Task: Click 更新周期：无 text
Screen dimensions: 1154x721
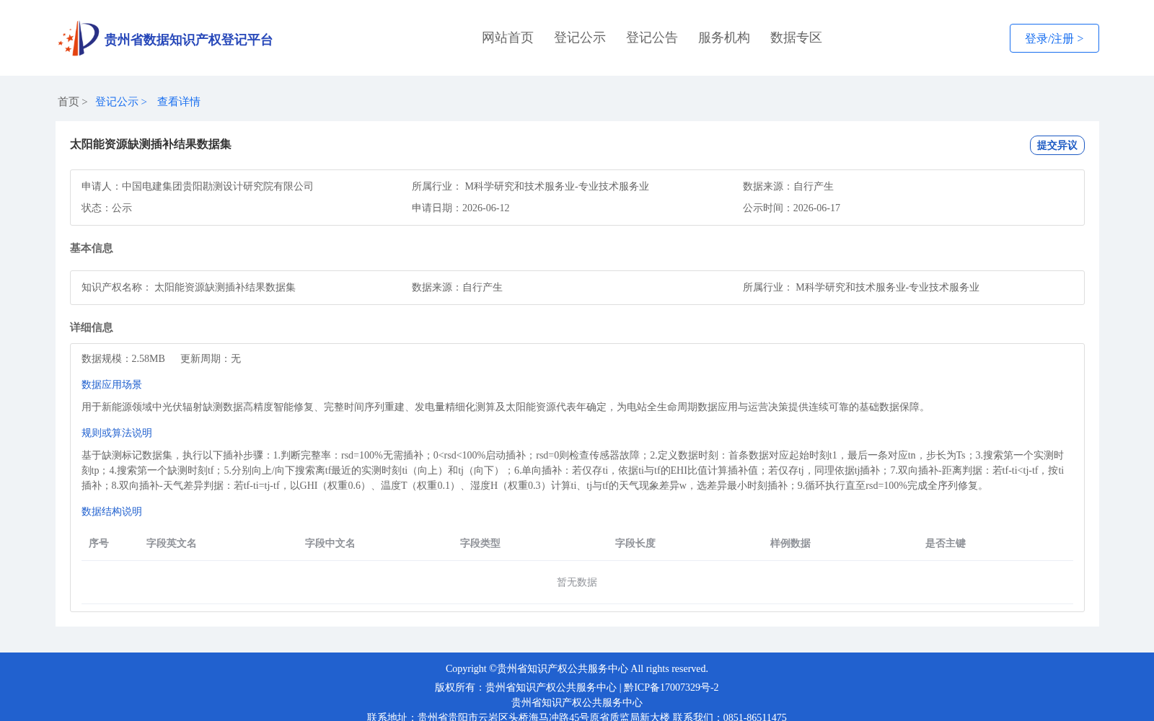Action: [211, 358]
